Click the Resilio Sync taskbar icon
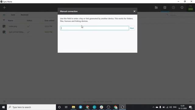 122,107
